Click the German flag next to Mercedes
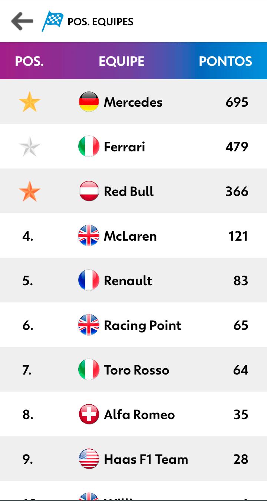Viewport: 267px width, 501px height. coord(89,102)
